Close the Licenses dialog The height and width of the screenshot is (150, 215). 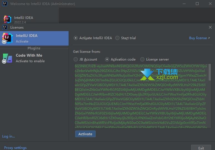click(210, 27)
